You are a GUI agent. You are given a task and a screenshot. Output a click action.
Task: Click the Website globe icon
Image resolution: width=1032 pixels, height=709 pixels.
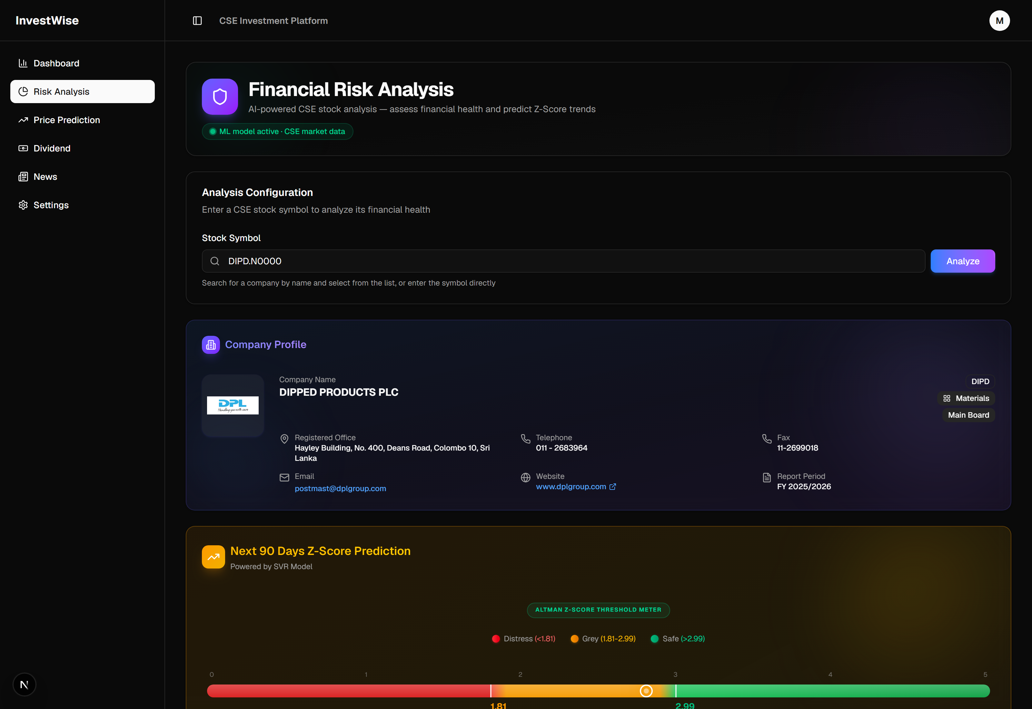[525, 478]
